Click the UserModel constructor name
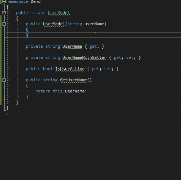The height and width of the screenshot is (180, 181). coord(54,24)
